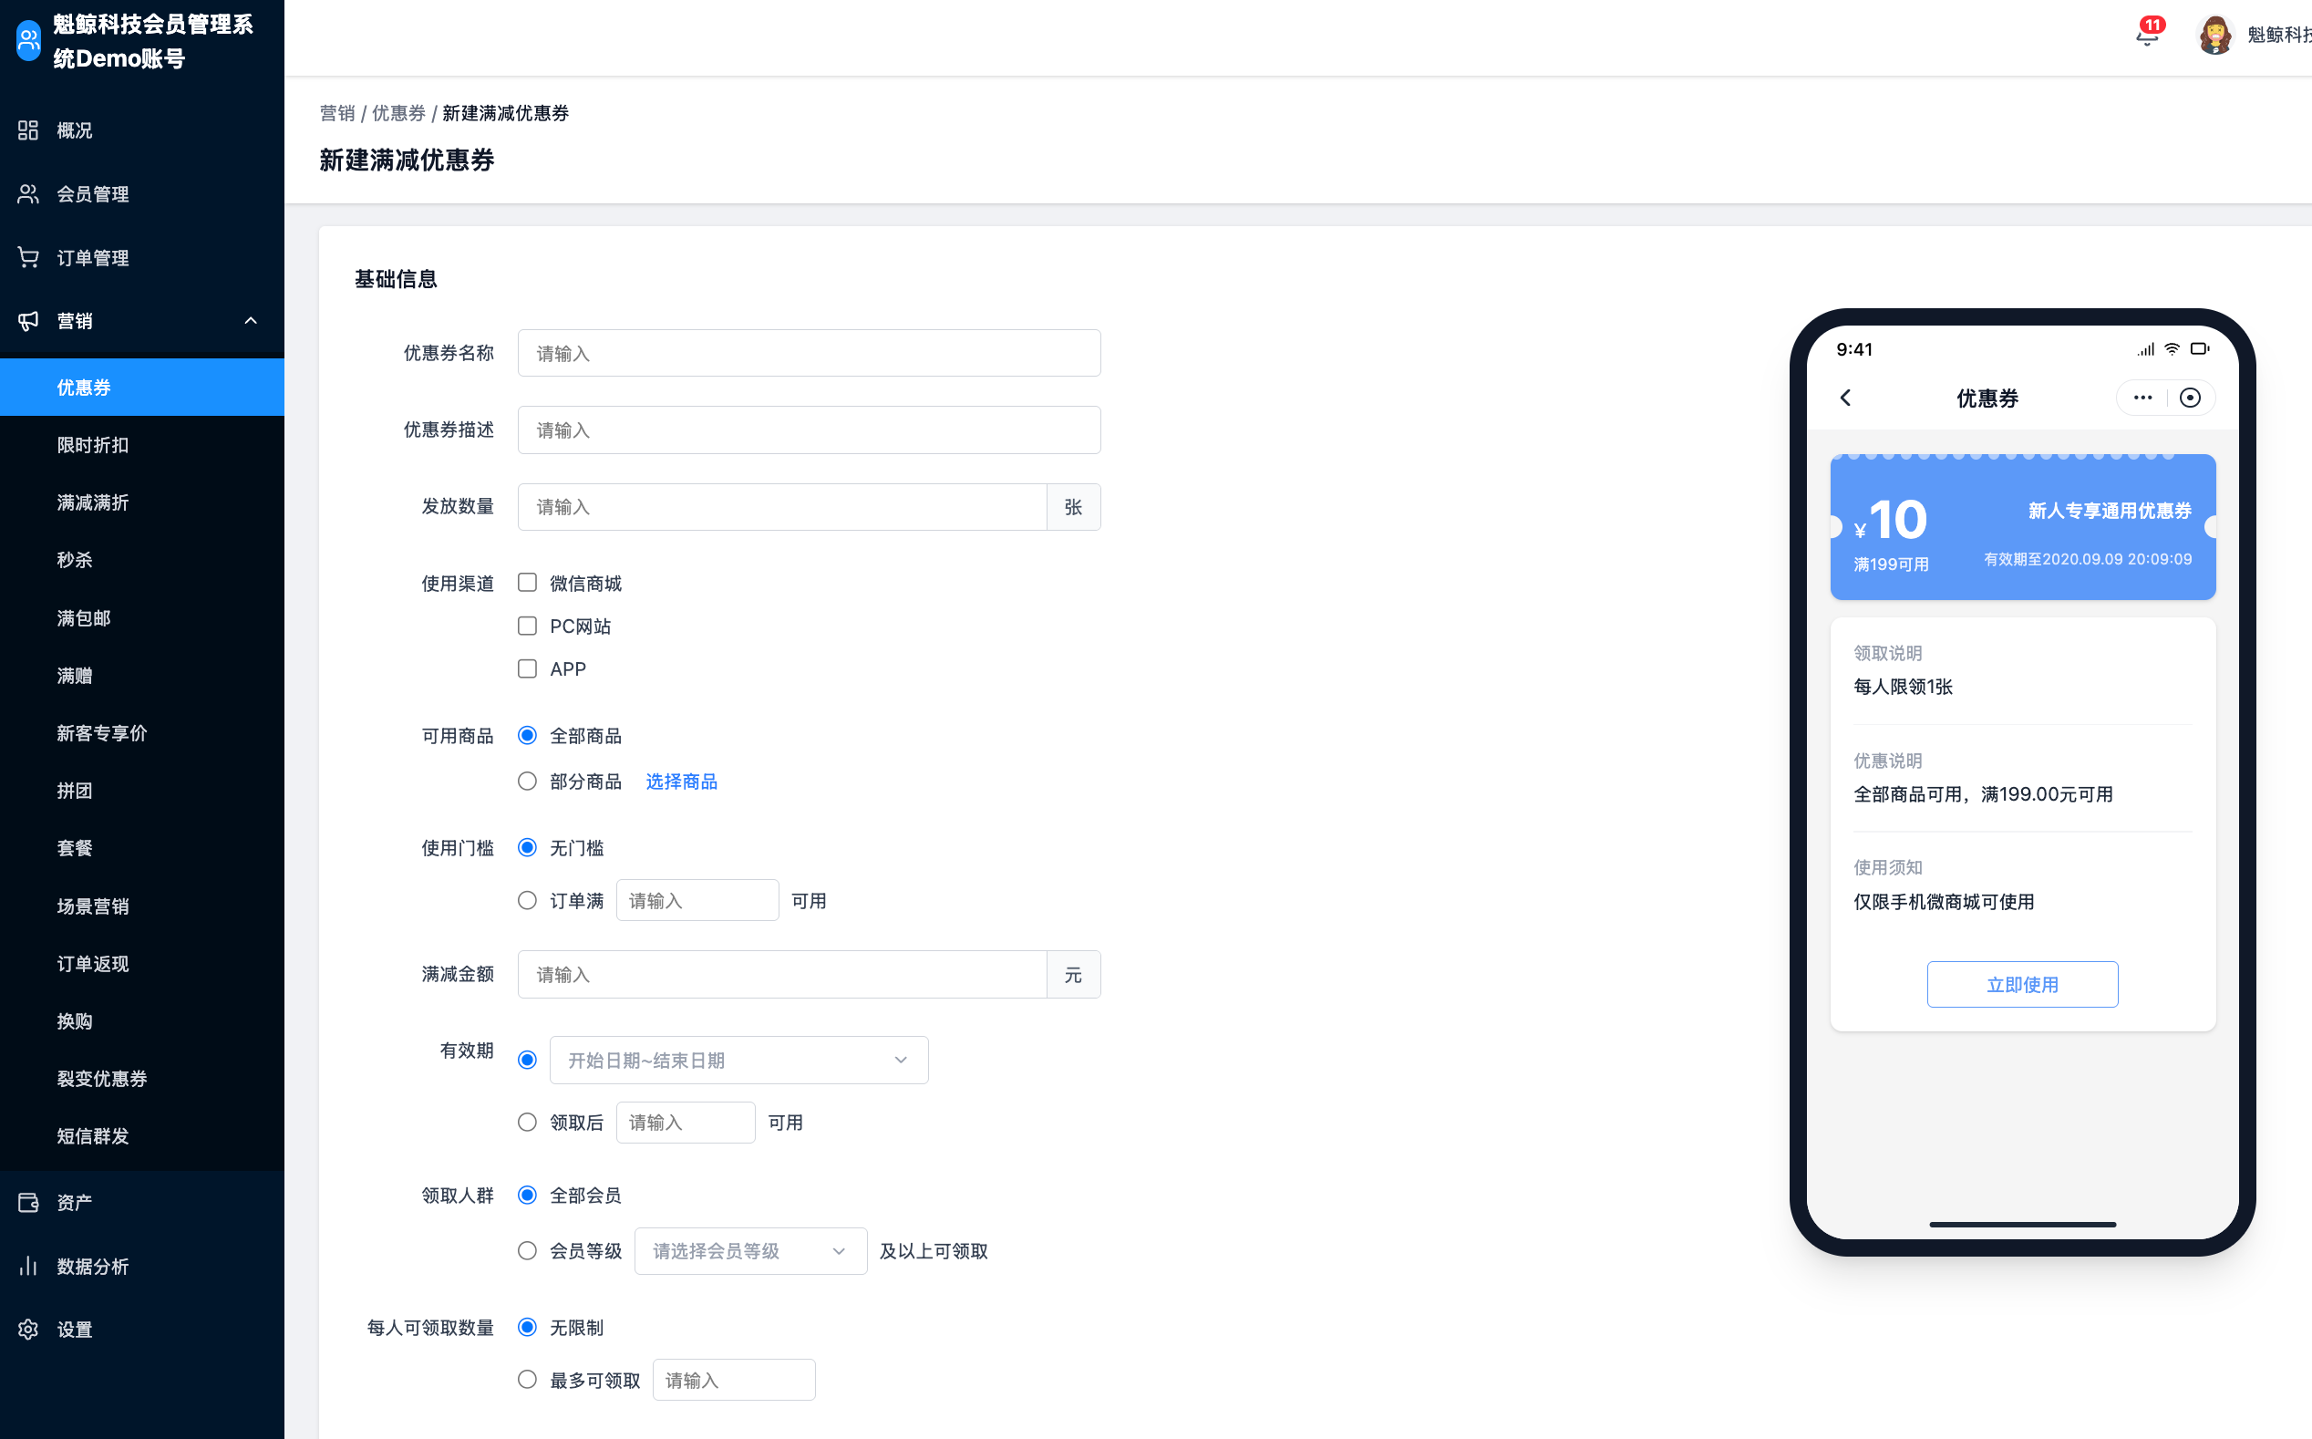The width and height of the screenshot is (2312, 1439).
Task: Go to 营销 in the breadcrumb
Action: [336, 113]
